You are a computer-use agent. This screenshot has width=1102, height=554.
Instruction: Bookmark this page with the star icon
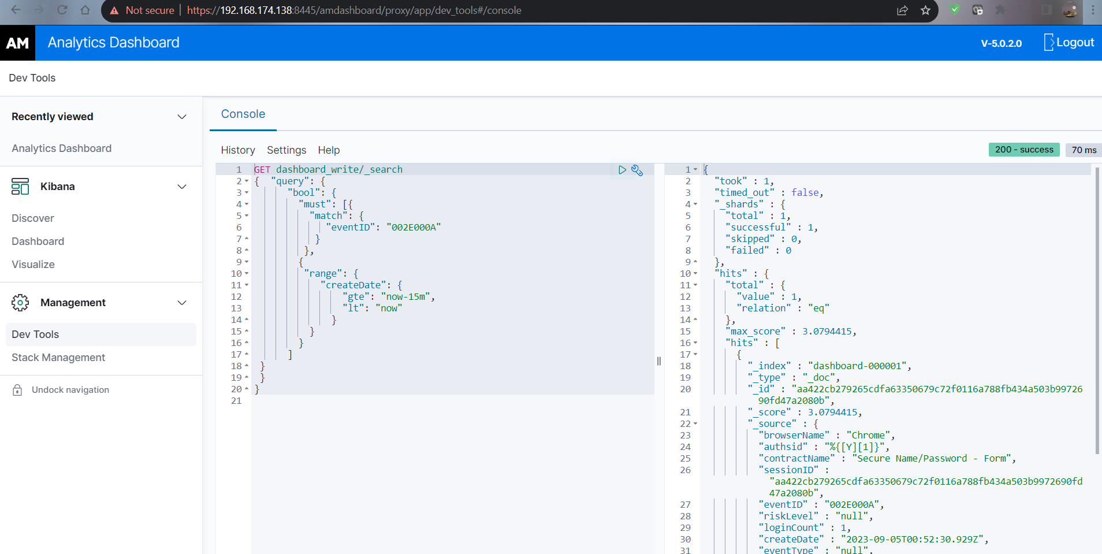(x=925, y=10)
